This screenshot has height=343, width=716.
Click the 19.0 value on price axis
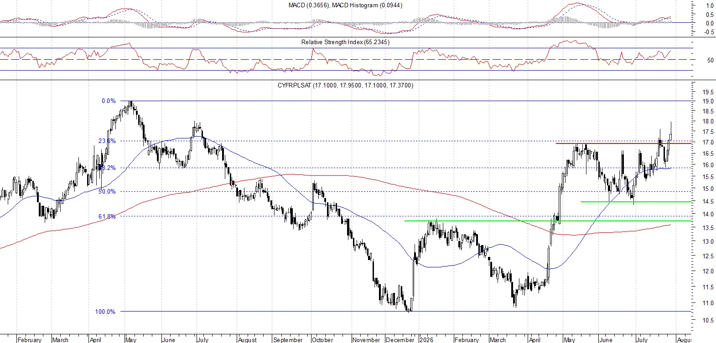708,102
